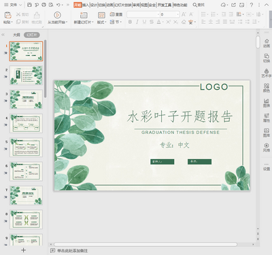Open the WordArt (艺术字) side panel icon
The image size is (272, 255).
(267, 73)
